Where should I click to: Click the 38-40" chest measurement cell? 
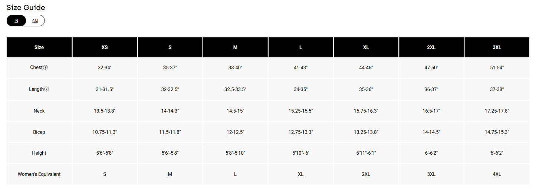tap(235, 67)
